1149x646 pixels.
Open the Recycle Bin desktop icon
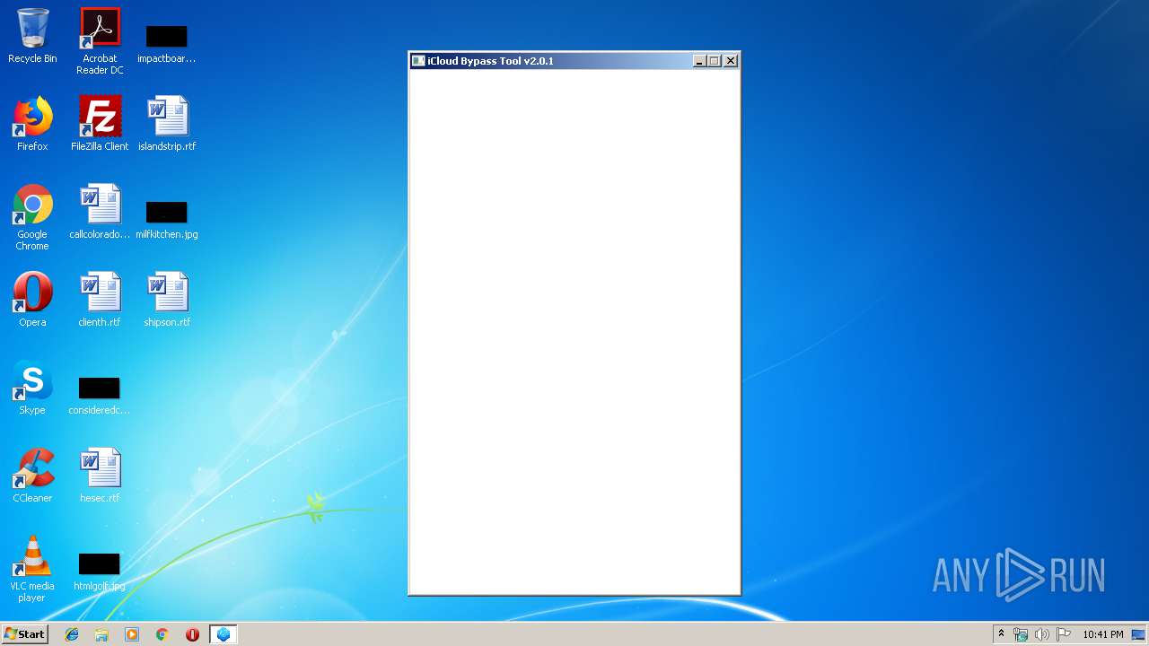(32, 36)
